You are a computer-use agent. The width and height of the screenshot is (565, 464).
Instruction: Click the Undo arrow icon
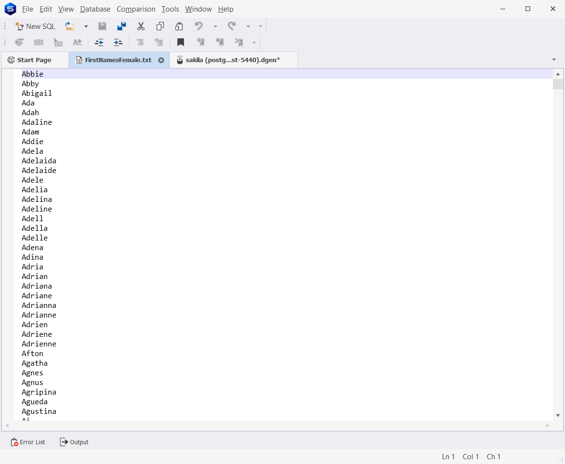point(198,27)
